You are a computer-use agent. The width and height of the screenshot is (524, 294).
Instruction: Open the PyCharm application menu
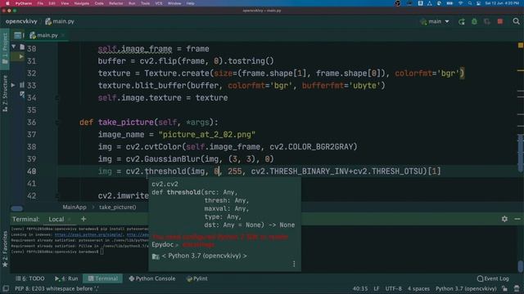24,3
